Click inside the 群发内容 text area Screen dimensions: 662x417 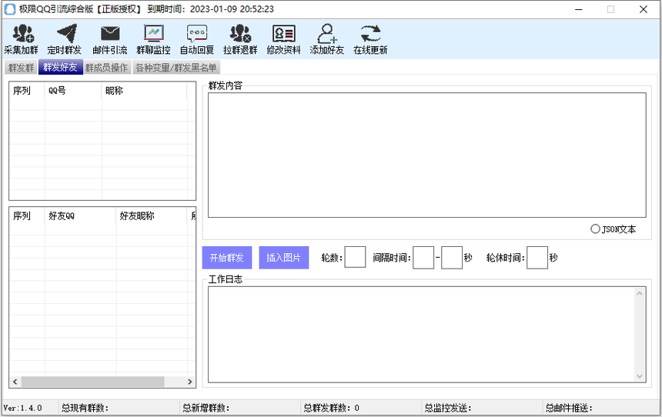point(427,155)
